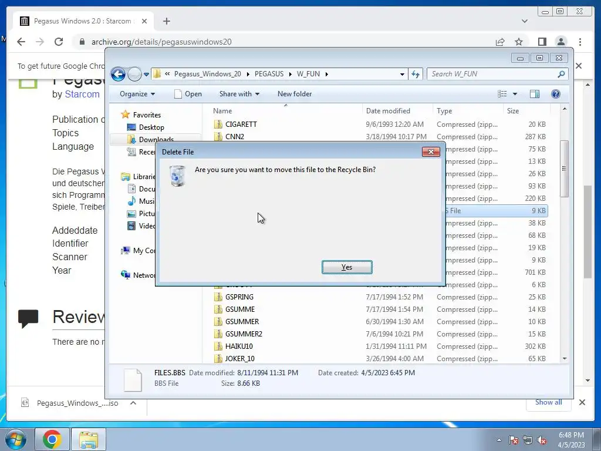Click the search magnifier icon in Explorer
Image resolution: width=601 pixels, height=451 pixels.
(x=561, y=74)
